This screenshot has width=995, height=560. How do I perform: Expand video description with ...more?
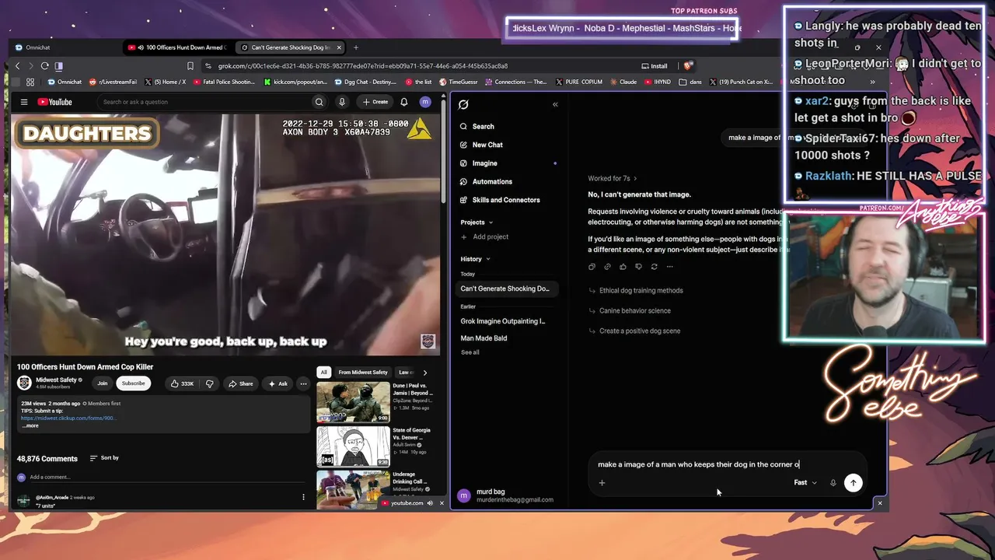(30, 425)
